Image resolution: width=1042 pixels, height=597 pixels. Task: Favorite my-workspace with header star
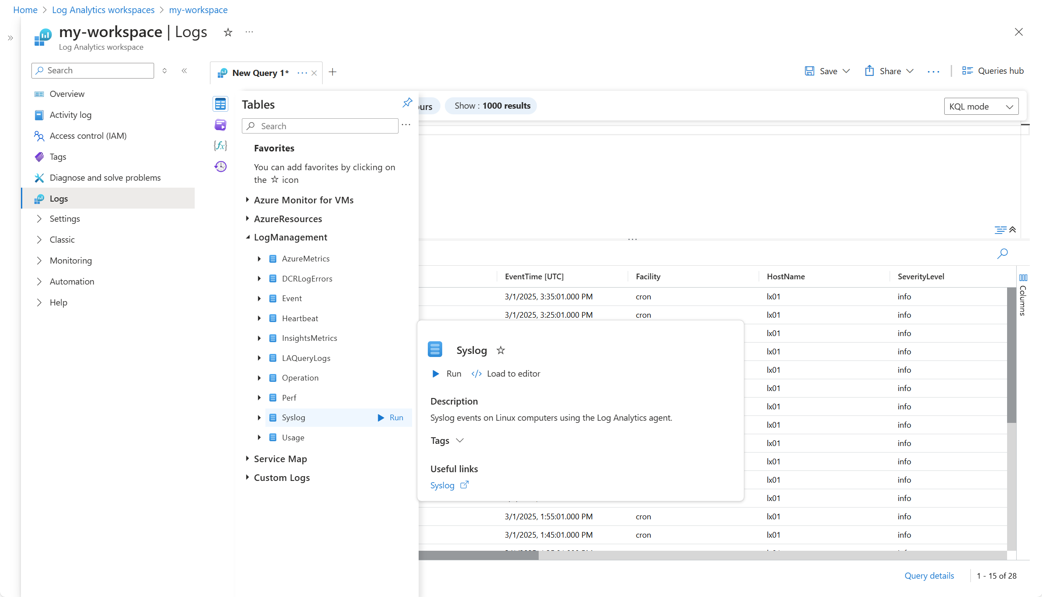pyautogui.click(x=228, y=32)
